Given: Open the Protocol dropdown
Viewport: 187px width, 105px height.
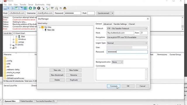Looking at the screenshot, I should tap(127, 29).
